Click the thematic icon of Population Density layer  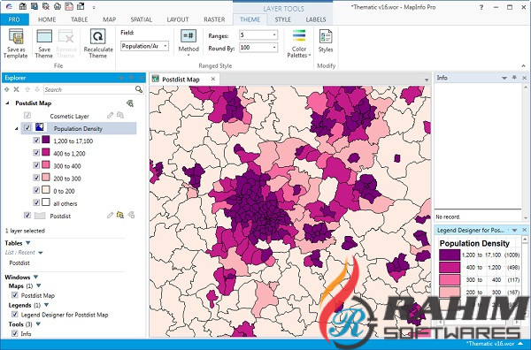click(x=40, y=127)
